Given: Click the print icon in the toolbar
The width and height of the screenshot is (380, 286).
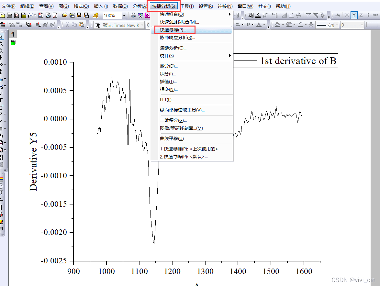Looking at the screenshot, I should [x=133, y=15].
